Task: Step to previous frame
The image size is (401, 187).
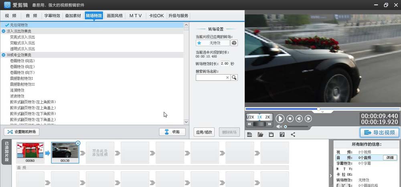Action: [x=299, y=118]
